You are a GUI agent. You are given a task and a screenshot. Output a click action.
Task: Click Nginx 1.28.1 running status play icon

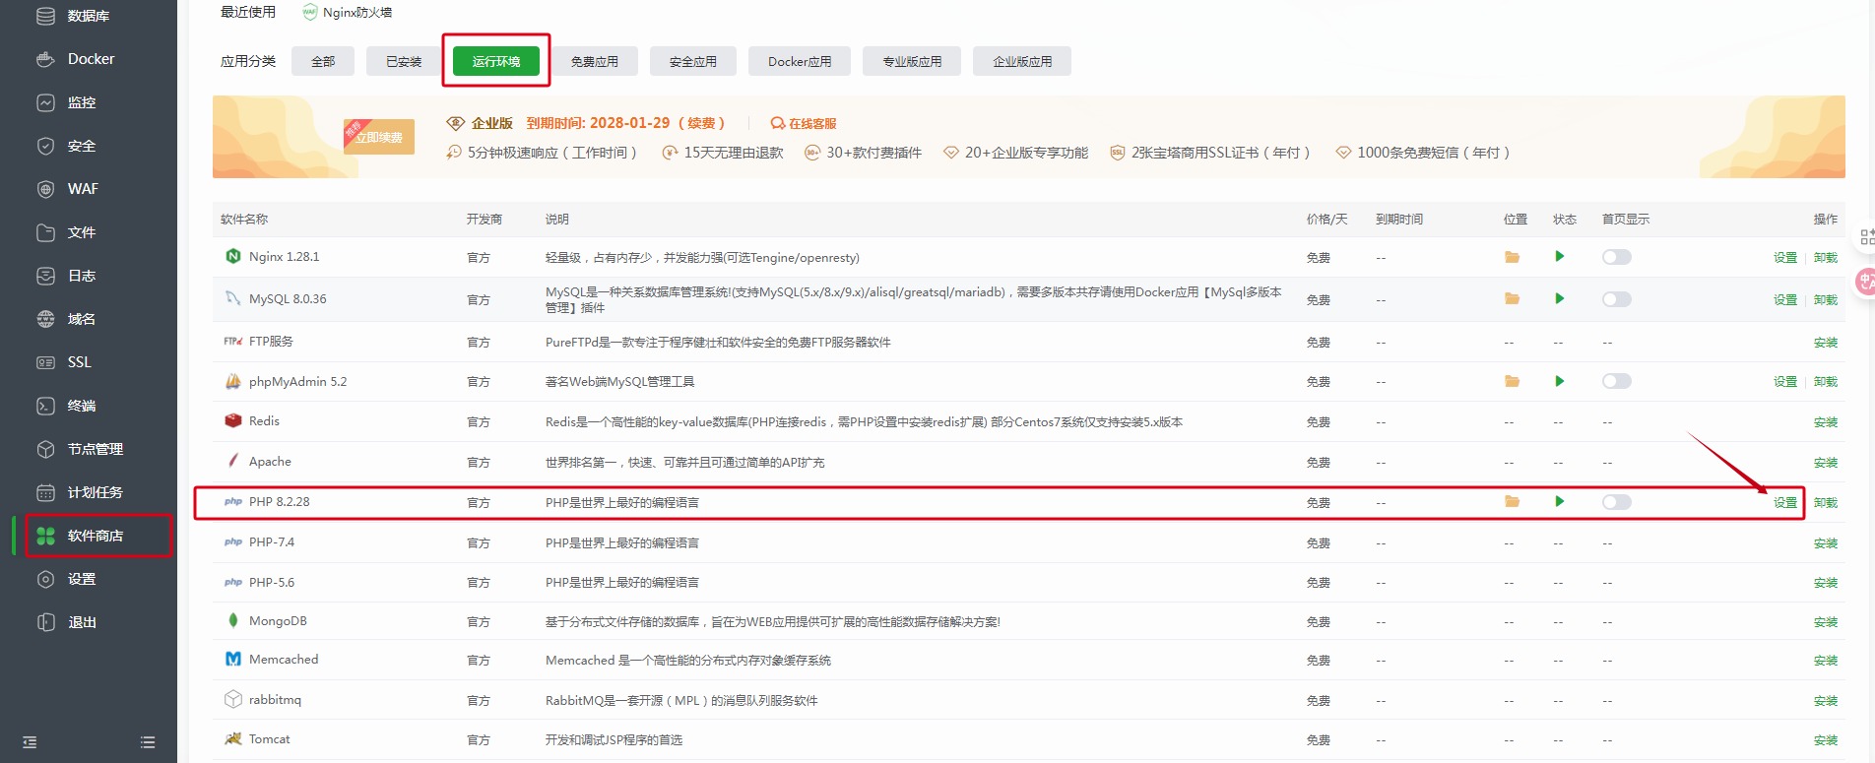click(x=1559, y=257)
